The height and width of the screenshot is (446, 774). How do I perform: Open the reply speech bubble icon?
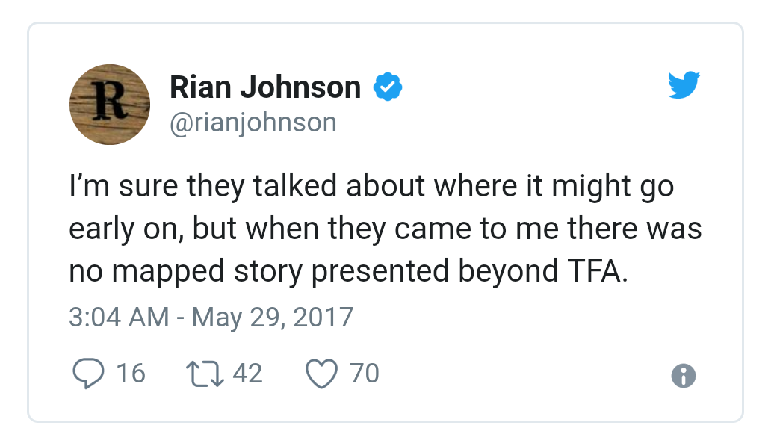tap(88, 374)
